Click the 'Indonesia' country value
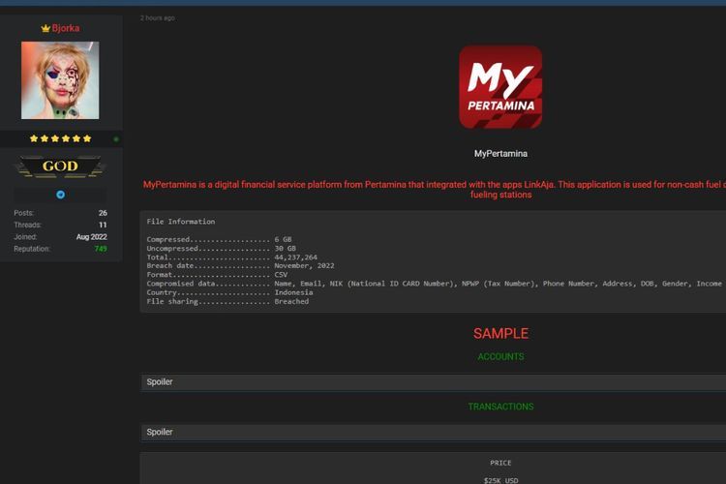Viewport: 726px width, 484px height. coord(293,292)
